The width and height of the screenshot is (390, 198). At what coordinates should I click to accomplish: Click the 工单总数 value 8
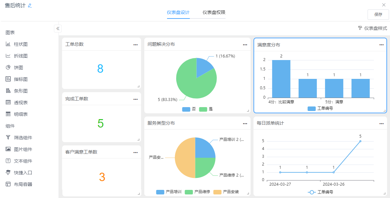(100, 68)
